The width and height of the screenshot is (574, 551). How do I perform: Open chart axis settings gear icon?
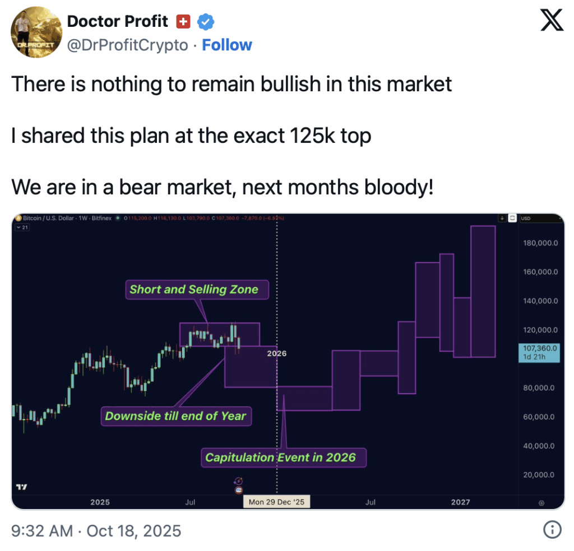[541, 502]
